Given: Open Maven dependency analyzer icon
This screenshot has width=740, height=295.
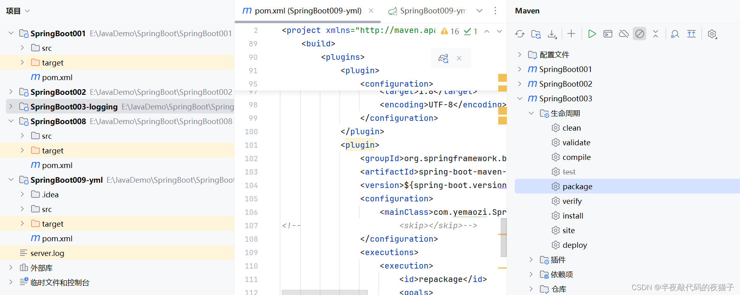Looking at the screenshot, I should (675, 34).
